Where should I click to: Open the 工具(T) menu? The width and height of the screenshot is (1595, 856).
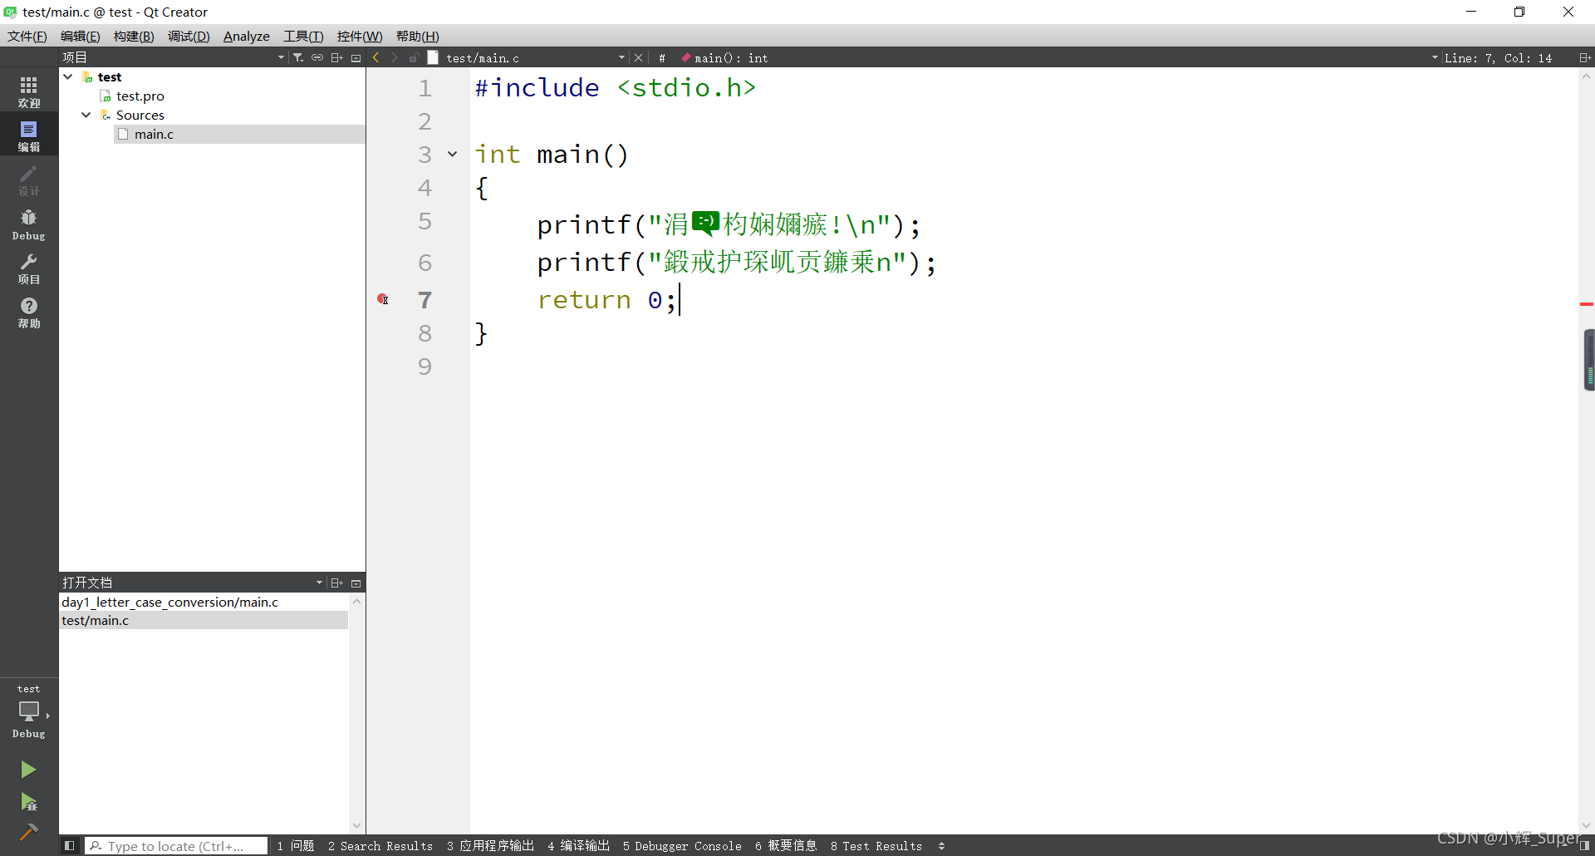click(x=303, y=36)
